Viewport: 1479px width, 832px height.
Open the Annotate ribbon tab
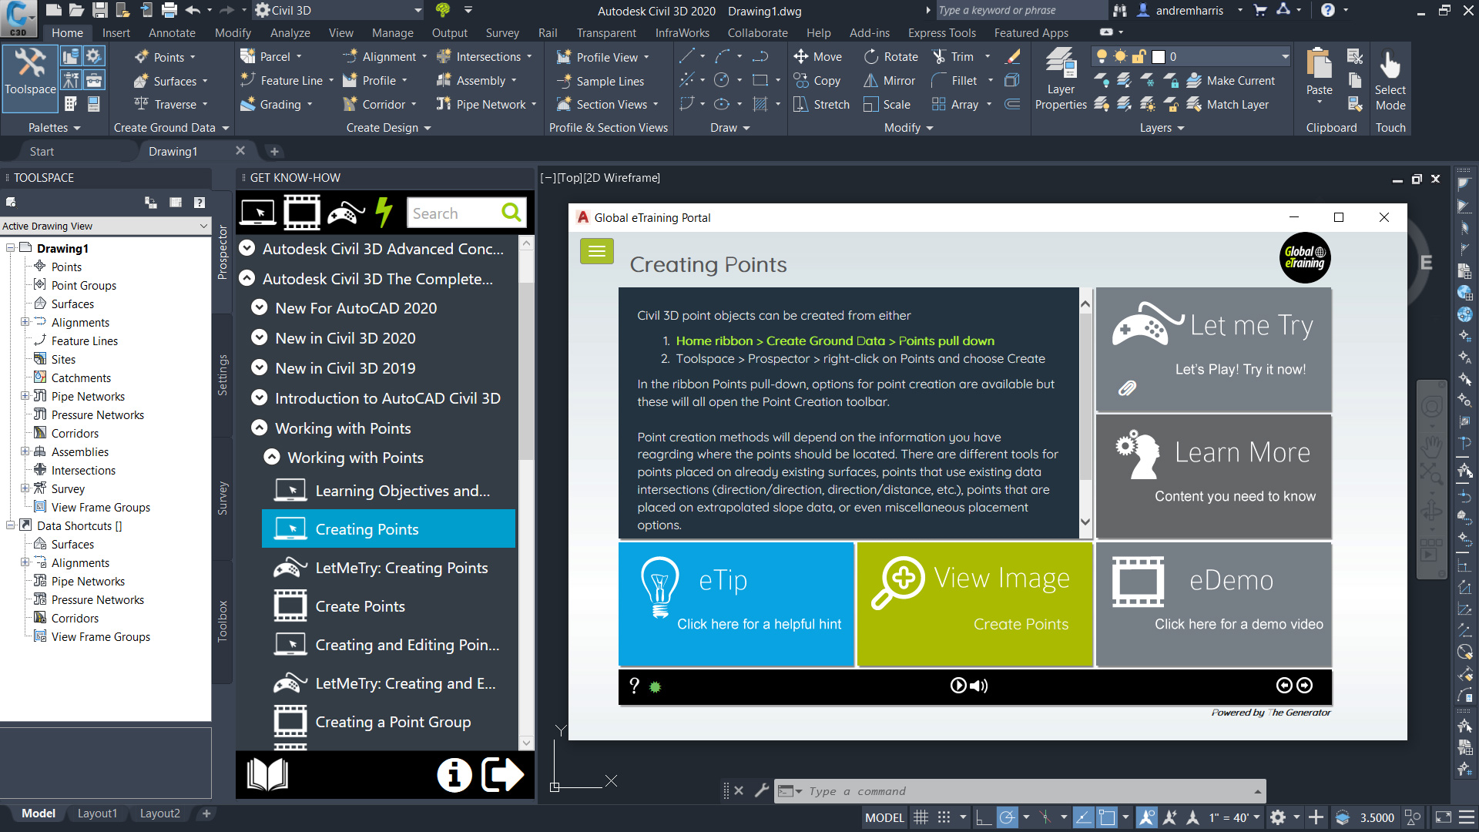point(171,32)
